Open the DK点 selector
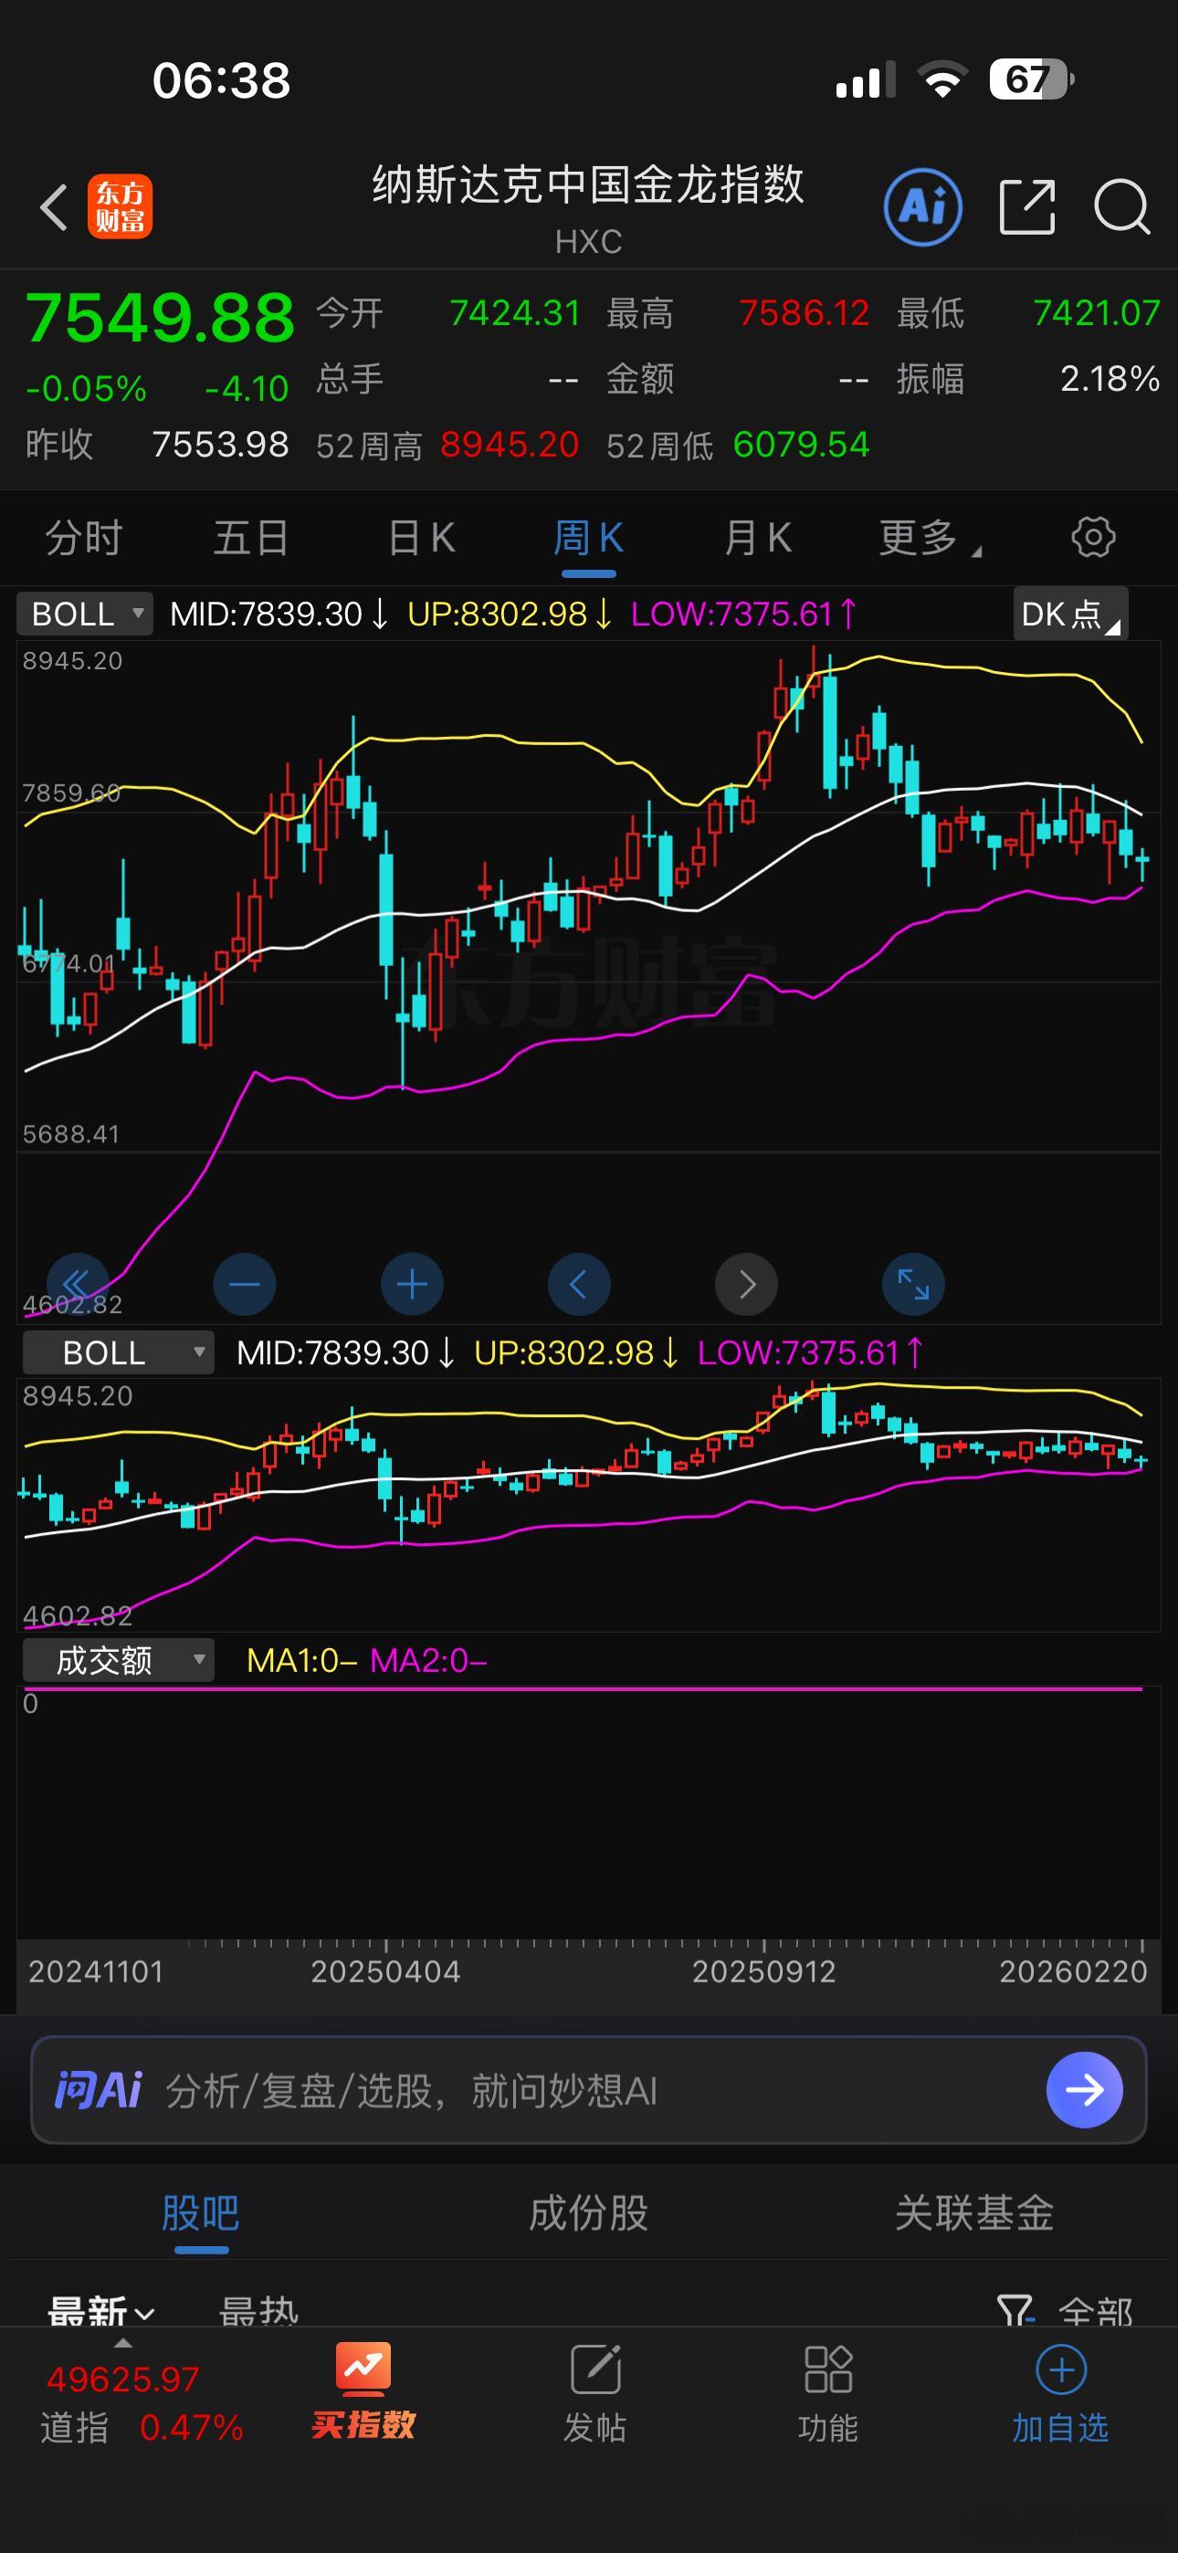 1070,614
